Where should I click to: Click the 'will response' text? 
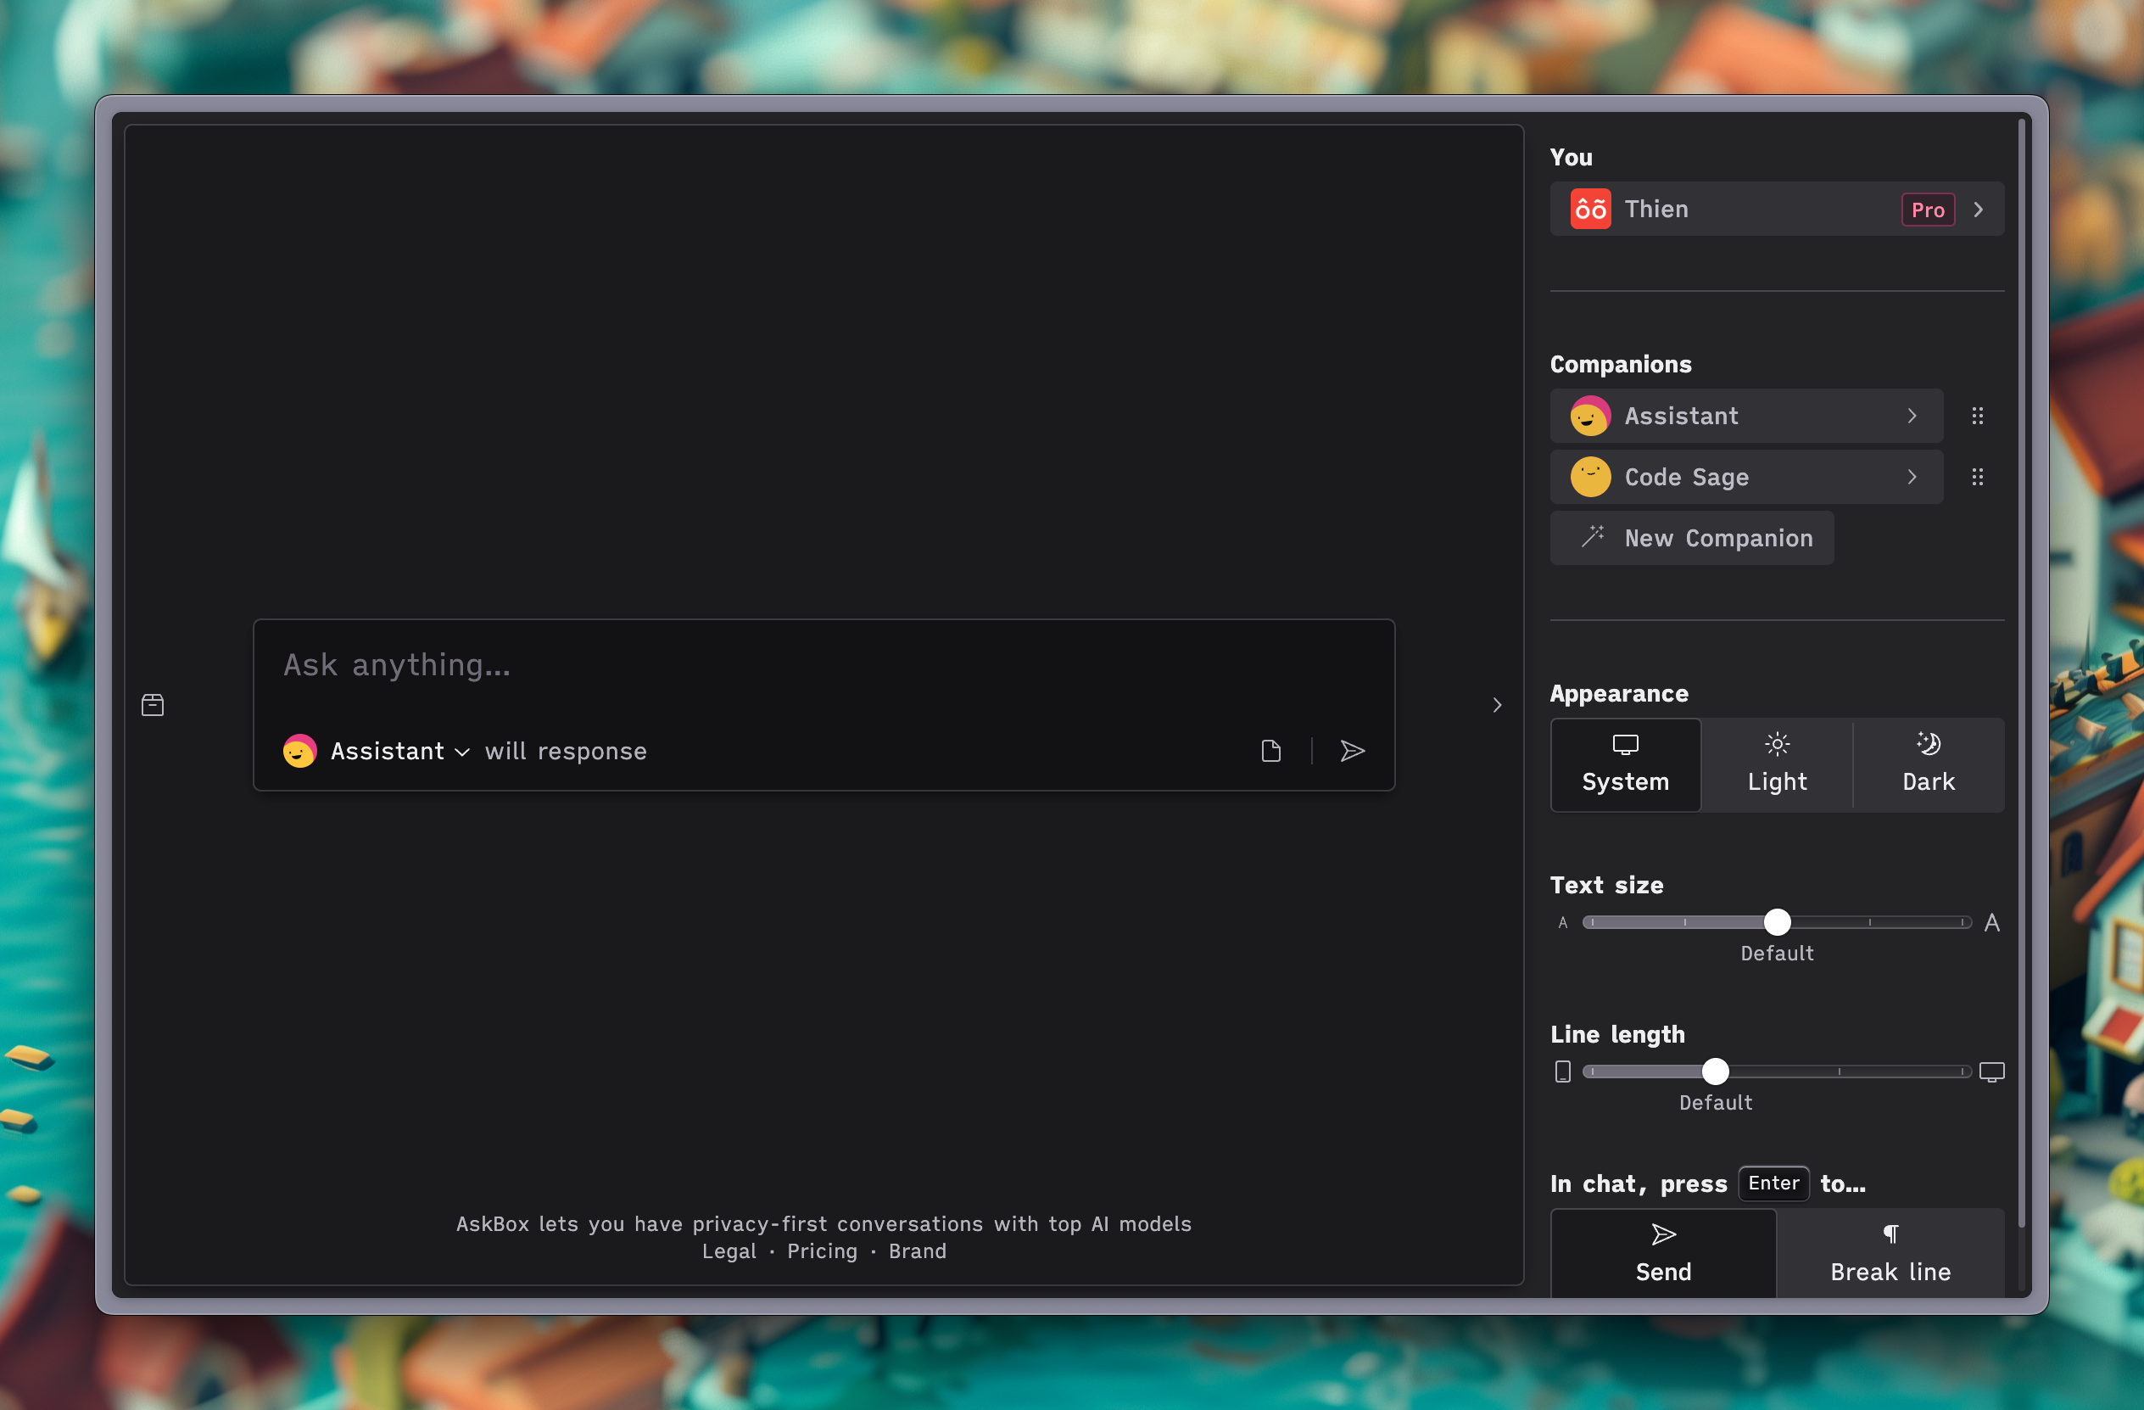click(x=566, y=751)
